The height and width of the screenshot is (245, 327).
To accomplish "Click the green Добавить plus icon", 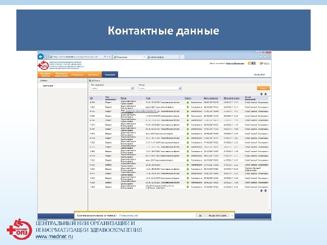I will pyautogui.click(x=90, y=81).
